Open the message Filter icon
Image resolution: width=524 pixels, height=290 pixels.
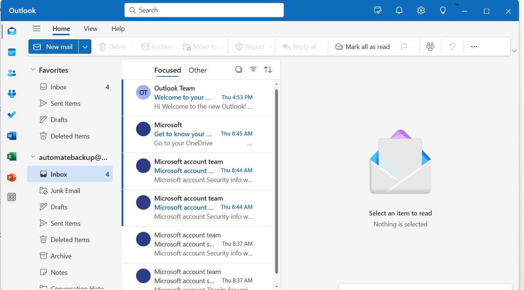pyautogui.click(x=253, y=69)
